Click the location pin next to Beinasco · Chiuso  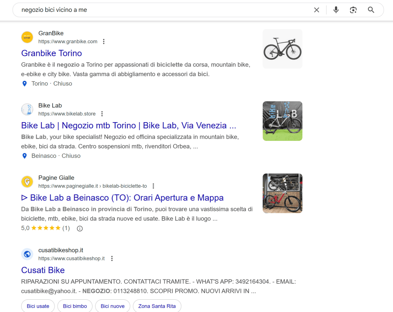point(25,156)
